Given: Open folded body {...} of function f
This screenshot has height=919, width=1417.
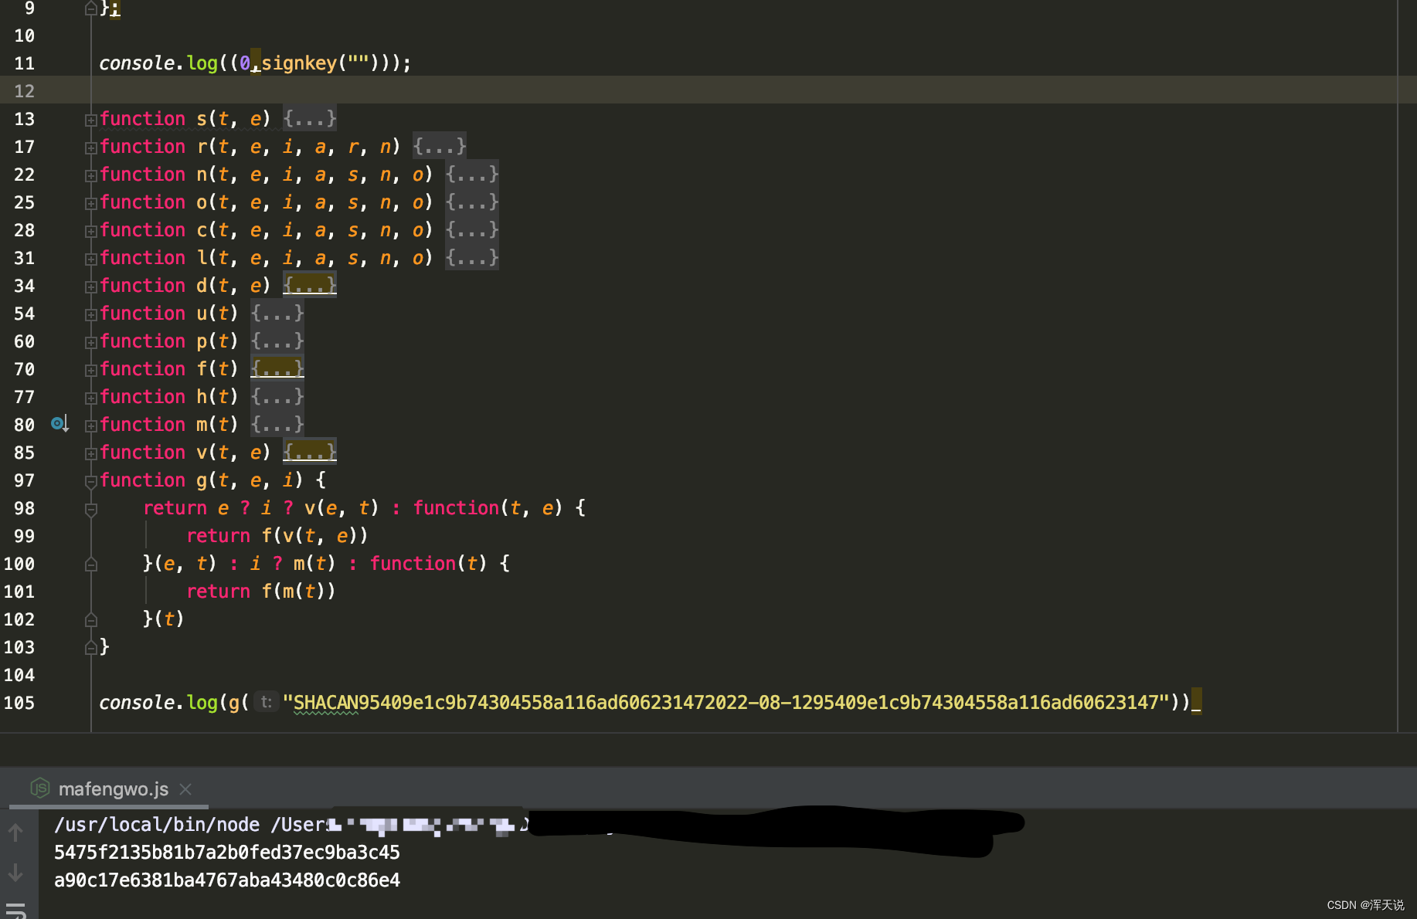Looking at the screenshot, I should point(277,369).
